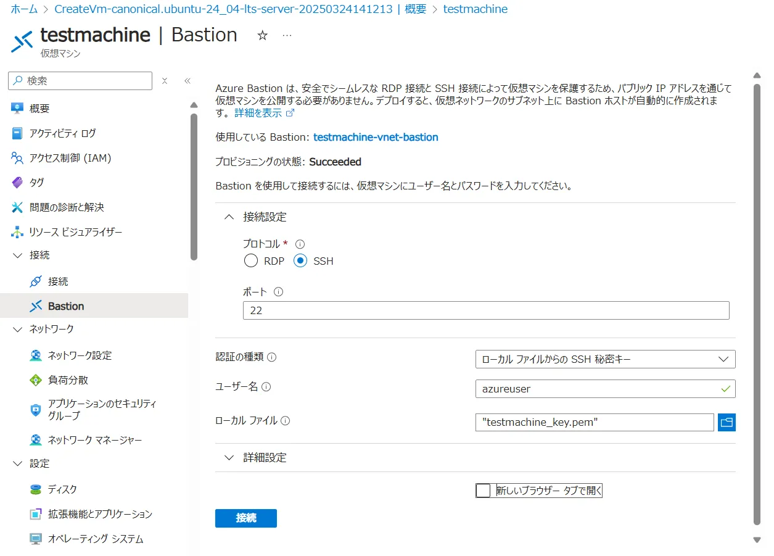Viewport: 774px width, 556px height.
Task: Select ネットワーク設定 in the sidebar
Action: [80, 355]
